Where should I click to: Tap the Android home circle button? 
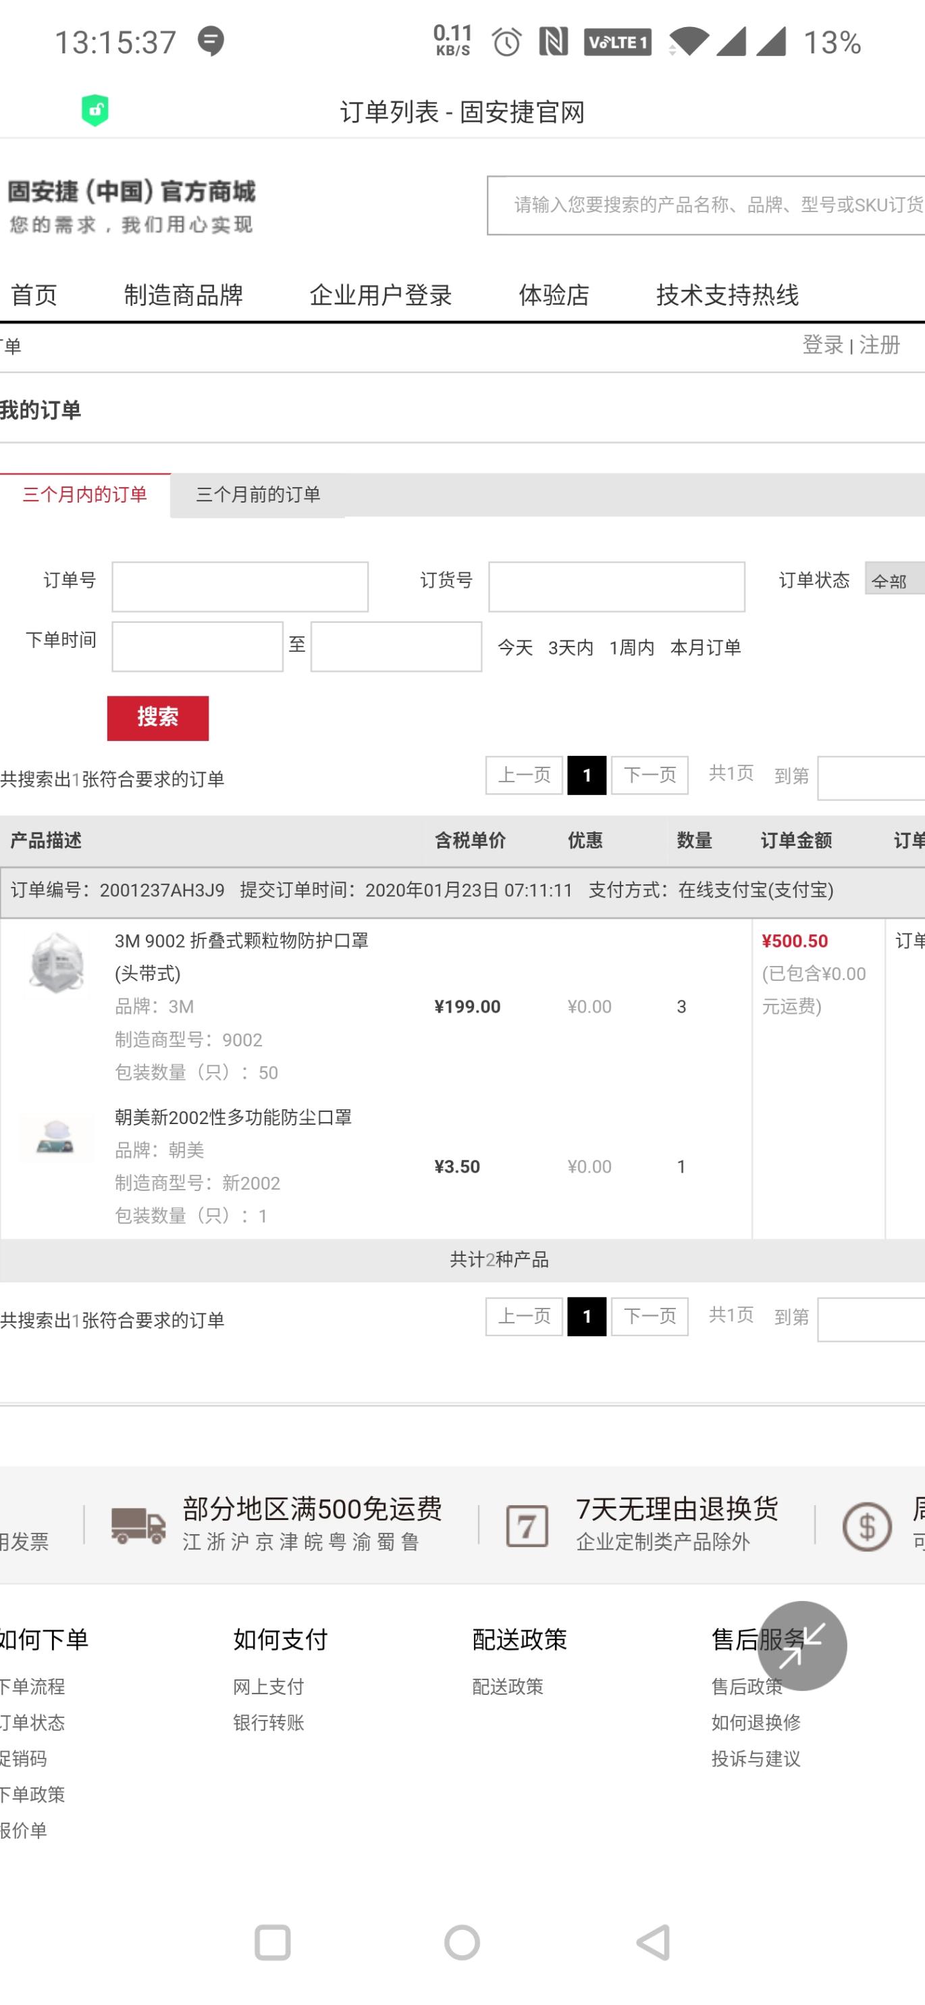tap(462, 1943)
